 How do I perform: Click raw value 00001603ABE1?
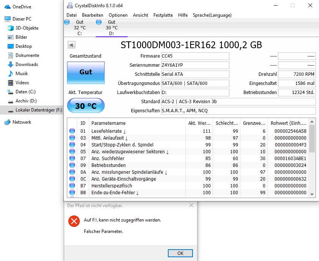tap(290, 158)
